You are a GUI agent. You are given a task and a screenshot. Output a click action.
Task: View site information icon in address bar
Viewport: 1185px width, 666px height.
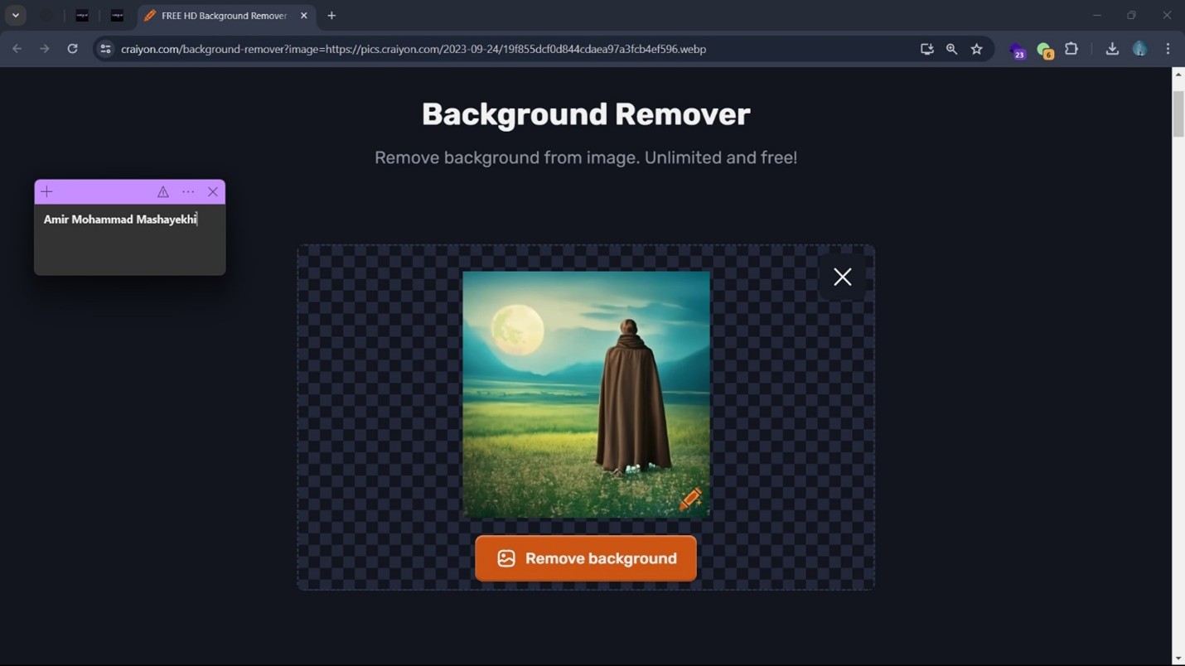105,49
